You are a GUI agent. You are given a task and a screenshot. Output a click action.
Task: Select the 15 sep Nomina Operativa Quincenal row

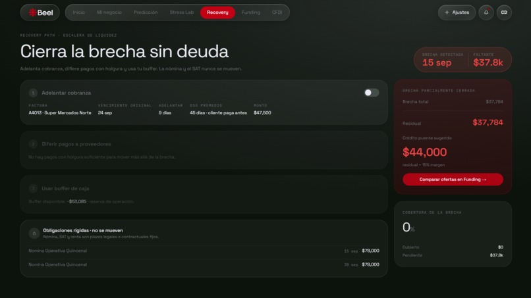(x=204, y=251)
